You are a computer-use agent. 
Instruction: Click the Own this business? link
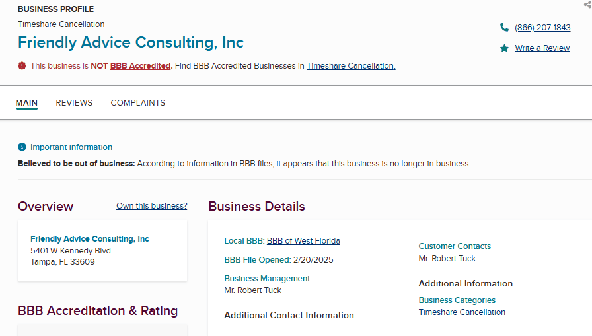(151, 206)
